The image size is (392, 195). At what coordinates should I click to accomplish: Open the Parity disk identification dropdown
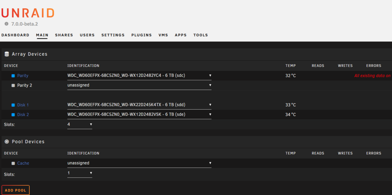pos(139,76)
